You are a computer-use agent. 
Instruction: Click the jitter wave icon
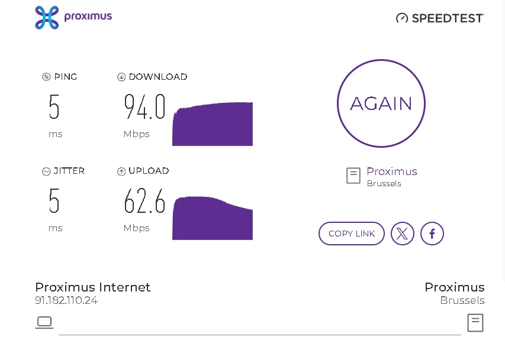coord(46,171)
